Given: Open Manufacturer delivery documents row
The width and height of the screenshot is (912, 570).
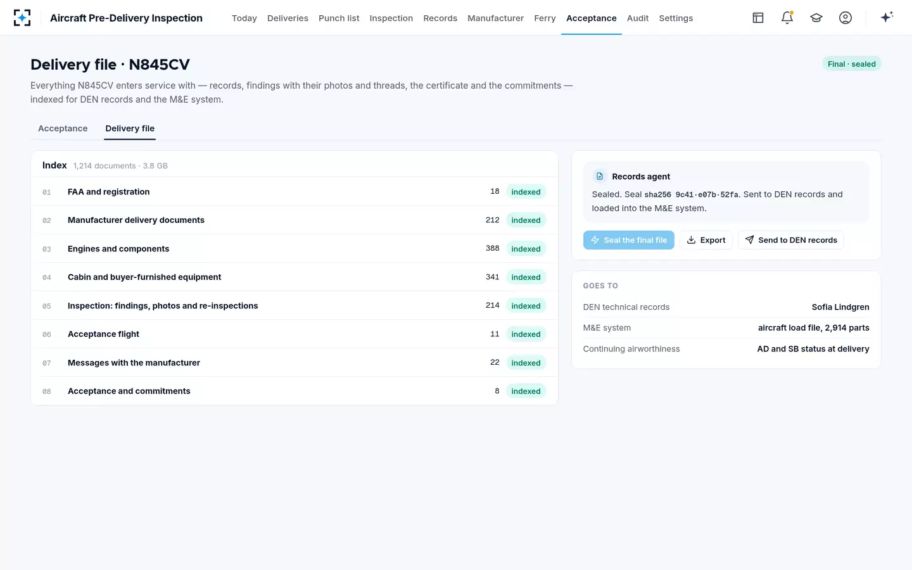Looking at the screenshot, I should click(x=294, y=220).
